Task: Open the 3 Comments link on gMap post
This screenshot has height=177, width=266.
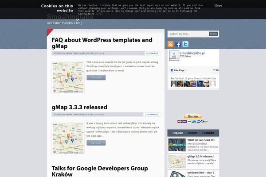Action: (152, 115)
